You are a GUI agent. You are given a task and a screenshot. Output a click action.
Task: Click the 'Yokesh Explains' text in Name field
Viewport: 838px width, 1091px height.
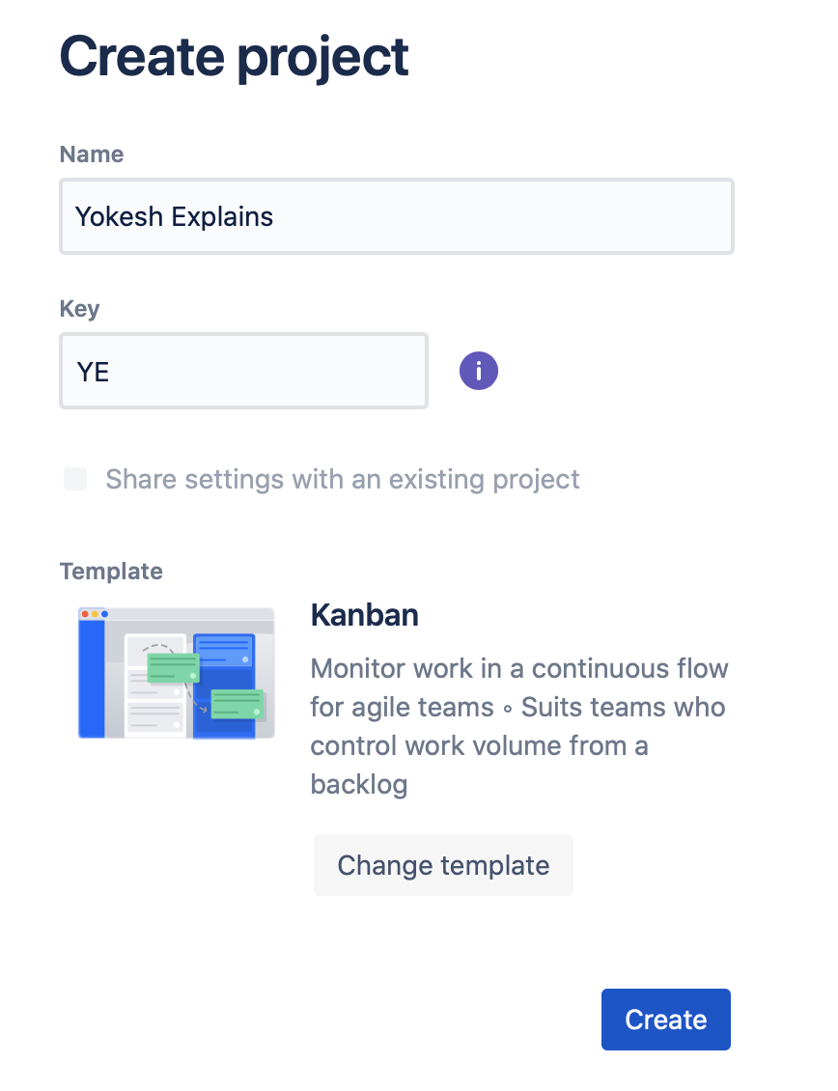[175, 216]
